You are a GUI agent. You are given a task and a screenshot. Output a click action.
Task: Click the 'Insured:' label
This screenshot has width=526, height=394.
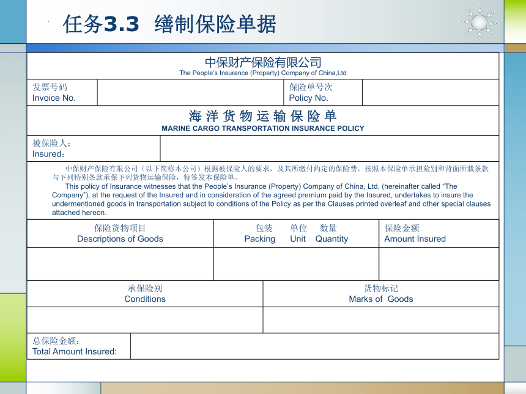(x=48, y=154)
